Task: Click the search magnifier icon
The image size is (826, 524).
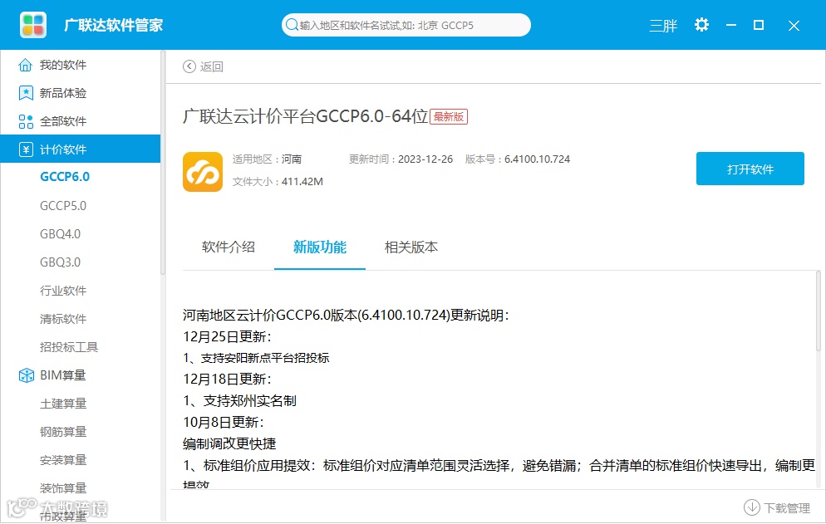Action: tap(292, 25)
